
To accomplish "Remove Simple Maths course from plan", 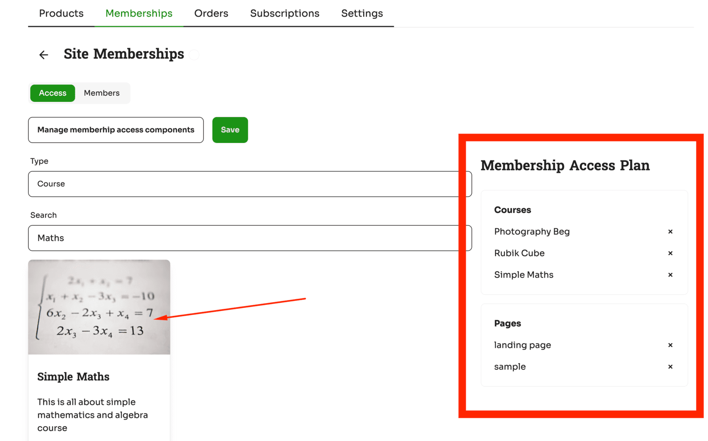I will [x=670, y=275].
